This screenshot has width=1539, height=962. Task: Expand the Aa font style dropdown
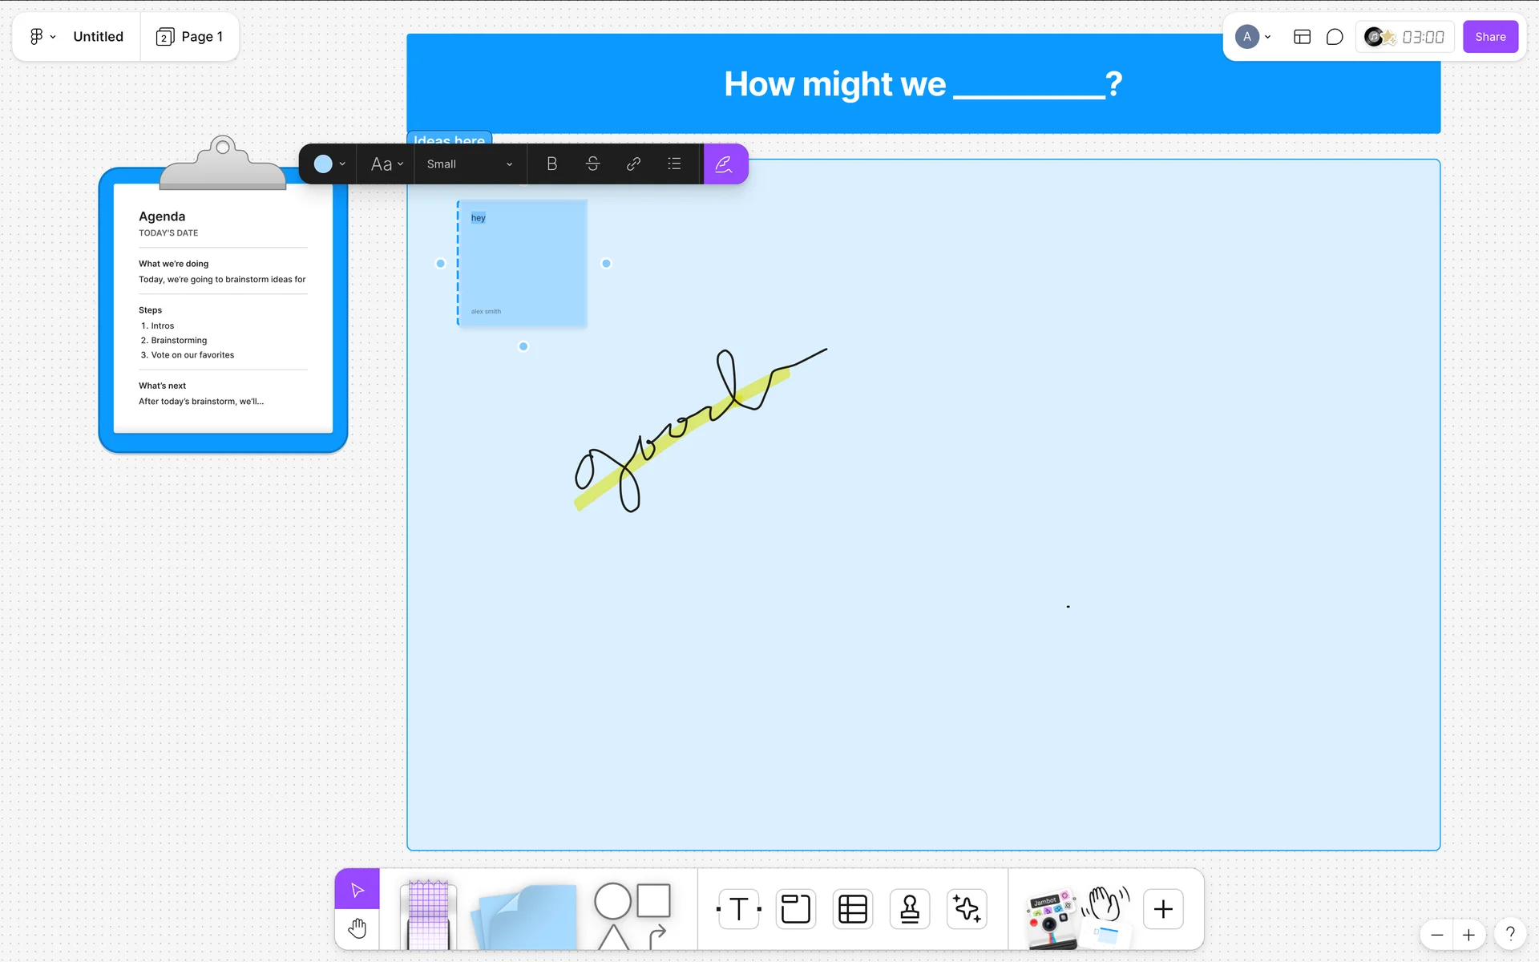pos(386,164)
